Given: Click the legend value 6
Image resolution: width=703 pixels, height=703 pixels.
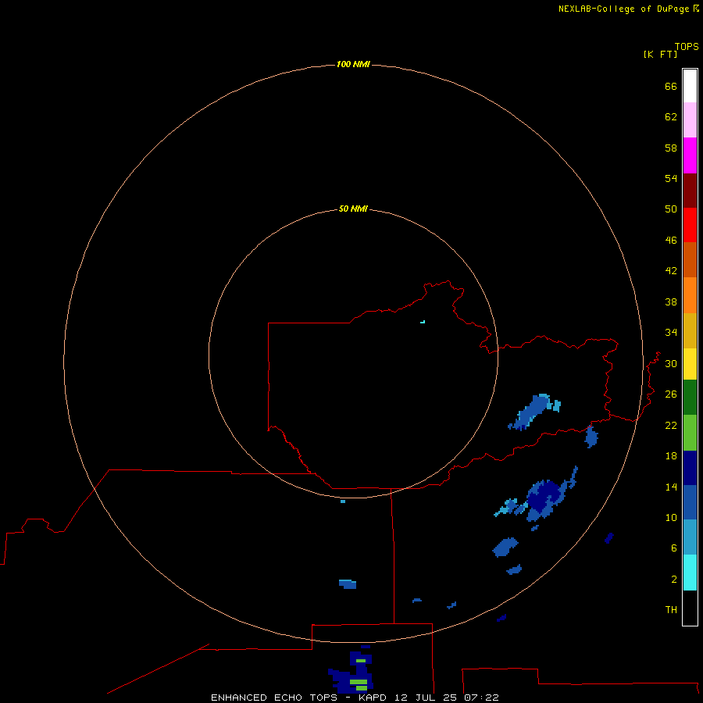Looking at the screenshot, I should [673, 548].
